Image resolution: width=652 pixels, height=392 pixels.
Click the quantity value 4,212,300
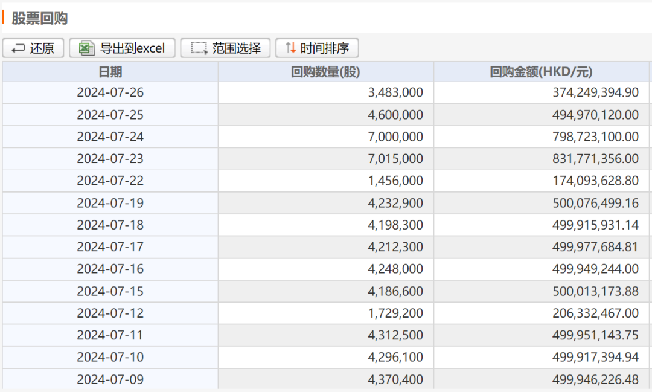coord(395,247)
